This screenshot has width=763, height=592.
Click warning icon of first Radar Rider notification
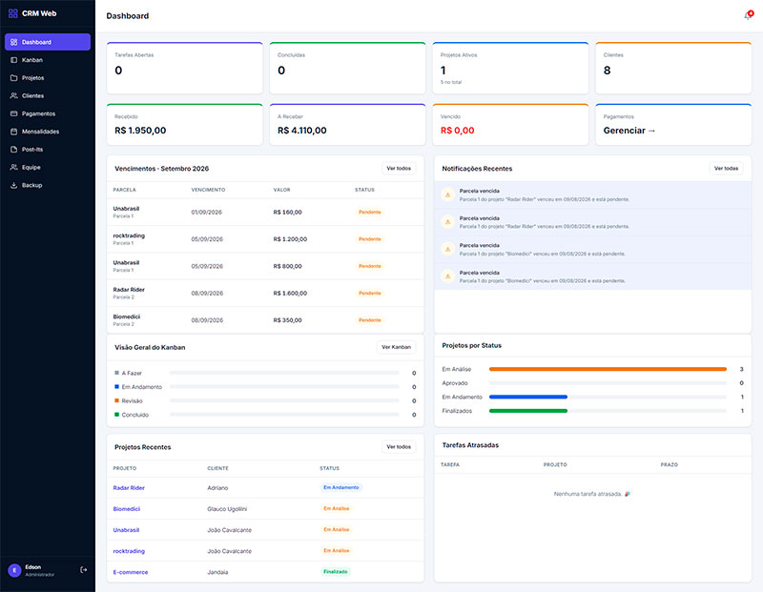447,194
